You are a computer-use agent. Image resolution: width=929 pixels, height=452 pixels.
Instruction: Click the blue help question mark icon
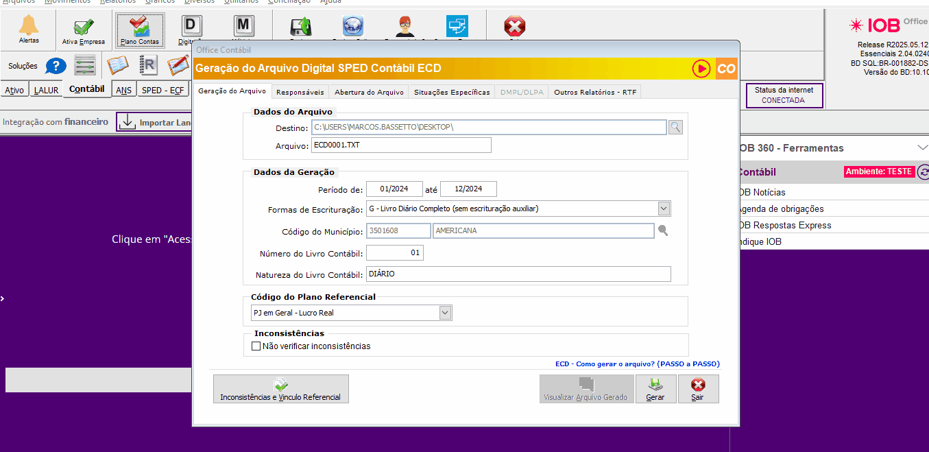pyautogui.click(x=56, y=67)
